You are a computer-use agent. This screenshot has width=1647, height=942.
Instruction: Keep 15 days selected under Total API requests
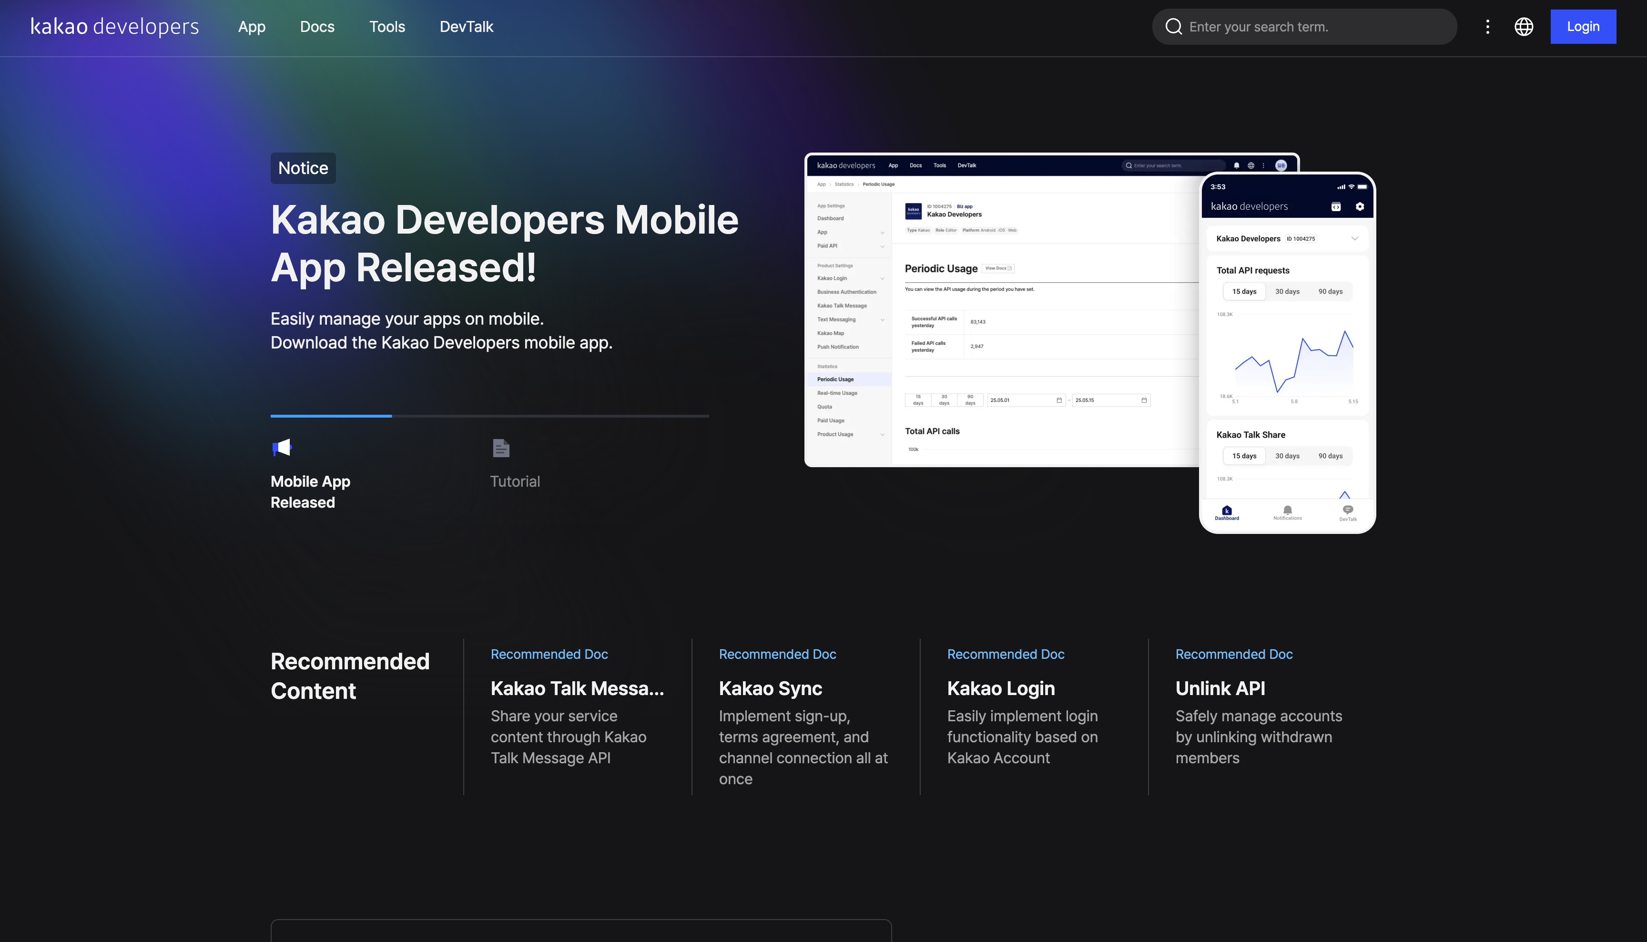(1243, 291)
